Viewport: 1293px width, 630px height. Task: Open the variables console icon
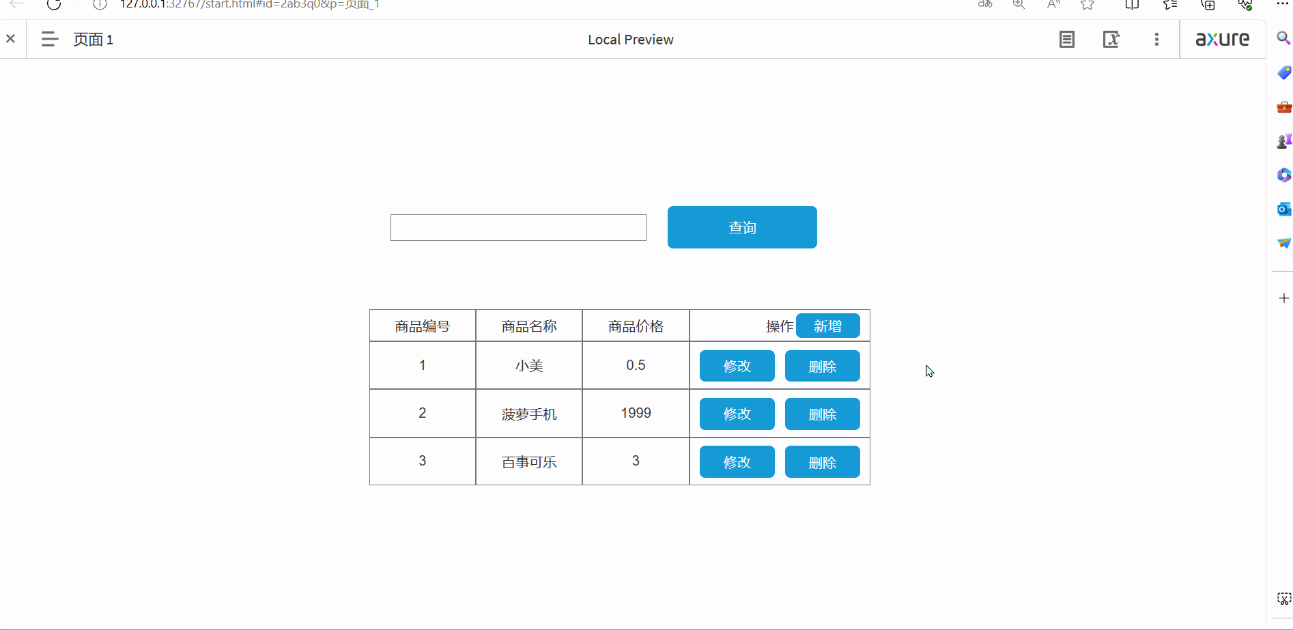(x=1111, y=39)
